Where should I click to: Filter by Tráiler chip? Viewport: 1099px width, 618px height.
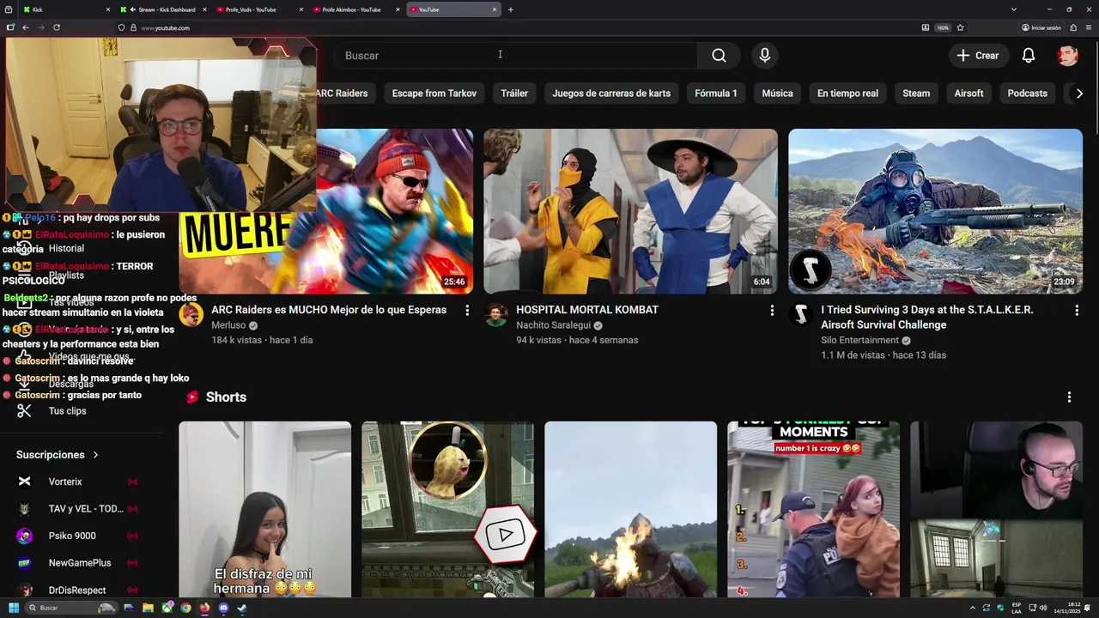point(514,94)
